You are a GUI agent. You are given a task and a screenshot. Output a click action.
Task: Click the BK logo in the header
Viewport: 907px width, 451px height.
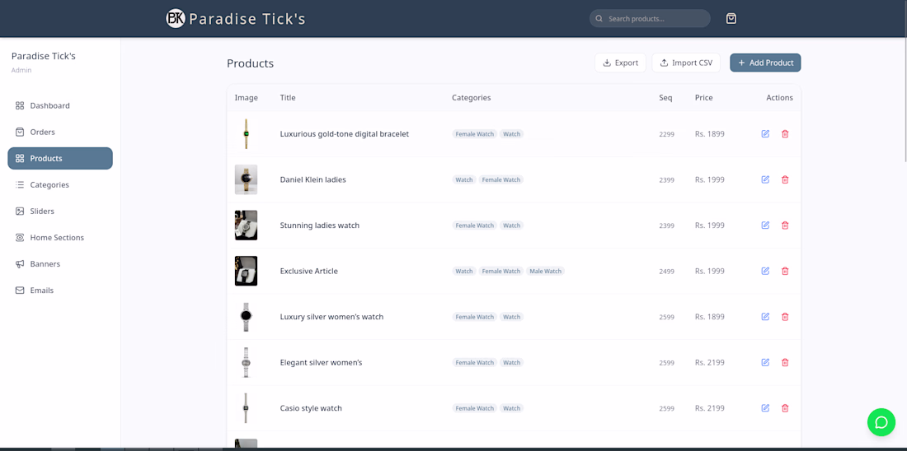(176, 18)
